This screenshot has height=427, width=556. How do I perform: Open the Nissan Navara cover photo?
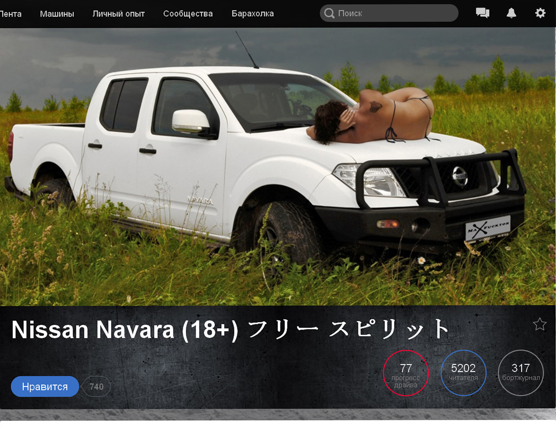tap(278, 167)
